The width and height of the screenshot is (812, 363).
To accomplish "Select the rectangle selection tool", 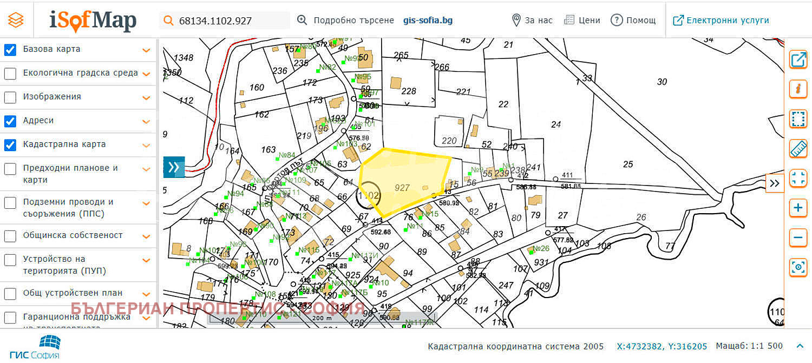I will point(798,118).
